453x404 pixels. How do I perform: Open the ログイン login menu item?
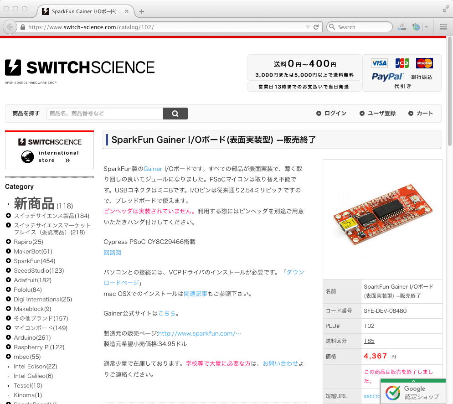331,113
